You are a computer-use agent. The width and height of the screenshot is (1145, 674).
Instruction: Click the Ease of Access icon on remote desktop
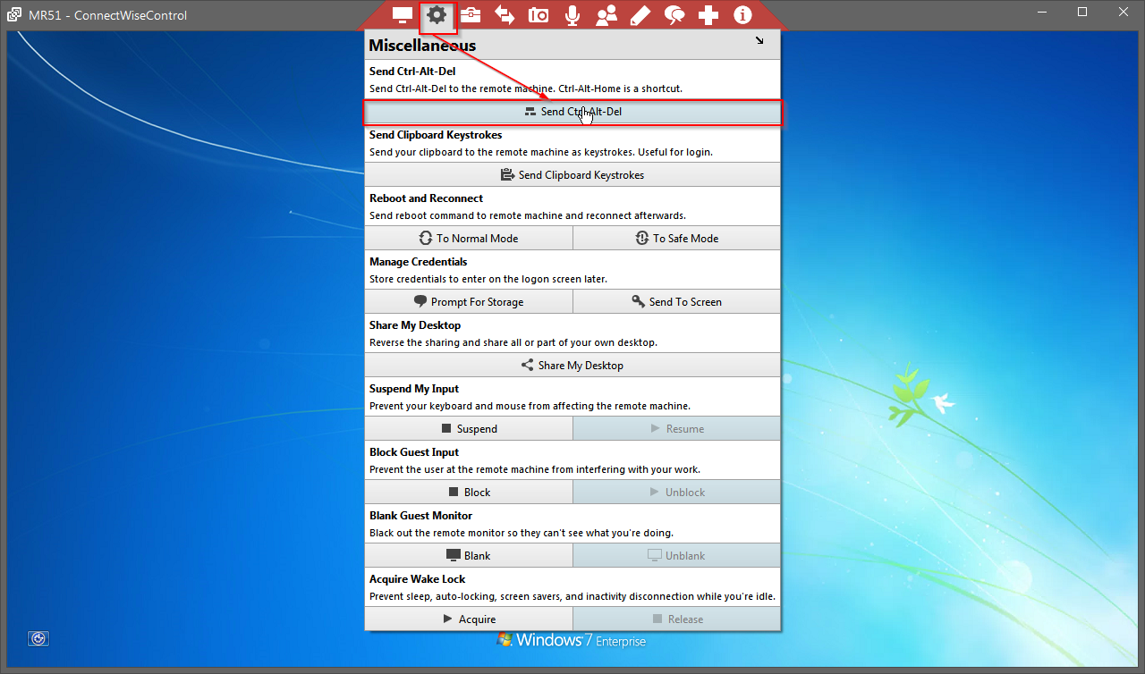click(38, 638)
